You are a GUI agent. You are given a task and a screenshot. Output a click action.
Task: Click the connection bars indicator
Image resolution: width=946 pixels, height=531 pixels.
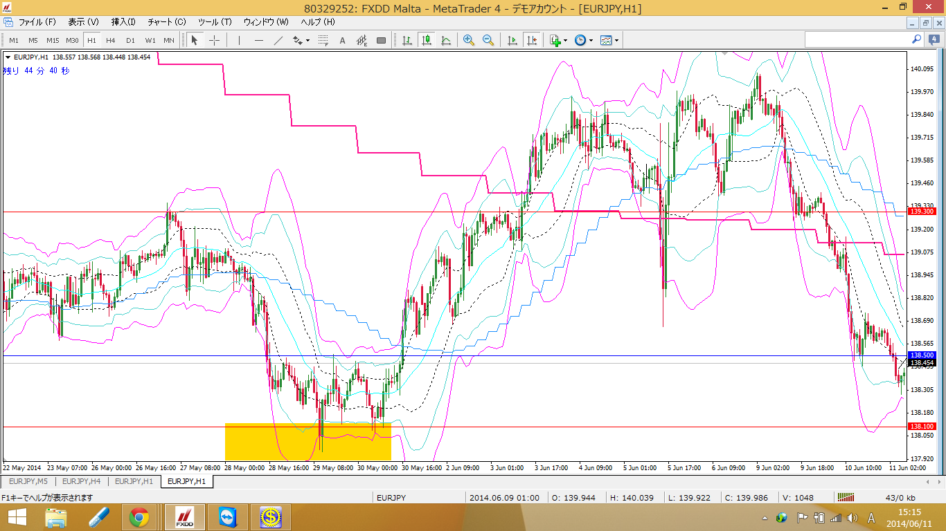tap(846, 497)
